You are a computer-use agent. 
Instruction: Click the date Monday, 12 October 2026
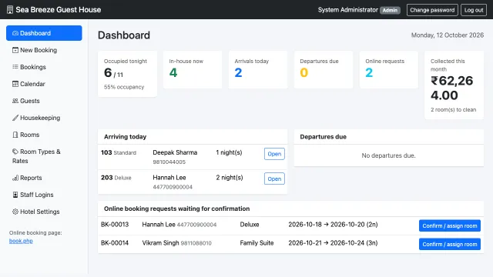(448, 35)
